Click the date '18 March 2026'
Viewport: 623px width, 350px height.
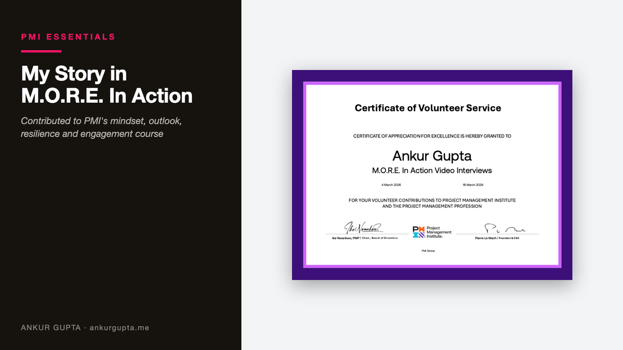coord(473,185)
